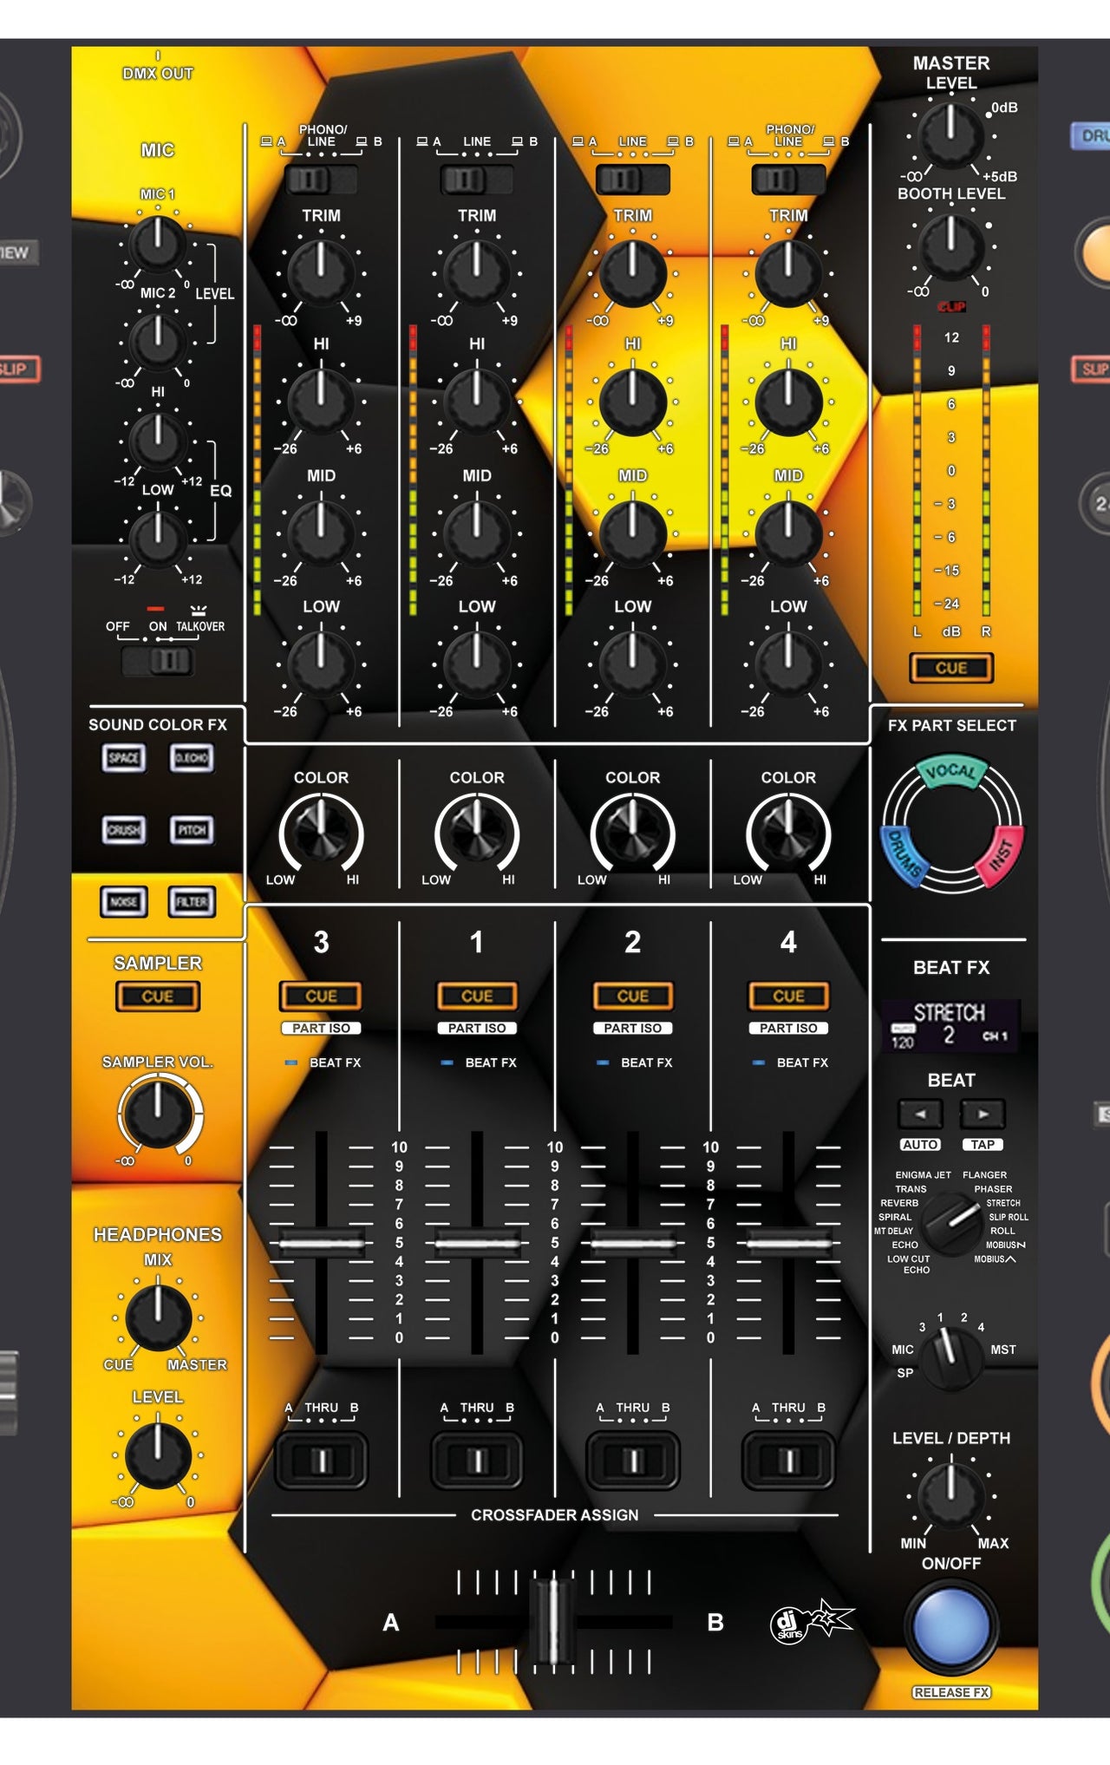Toggle the Sampler CUE button

[158, 997]
